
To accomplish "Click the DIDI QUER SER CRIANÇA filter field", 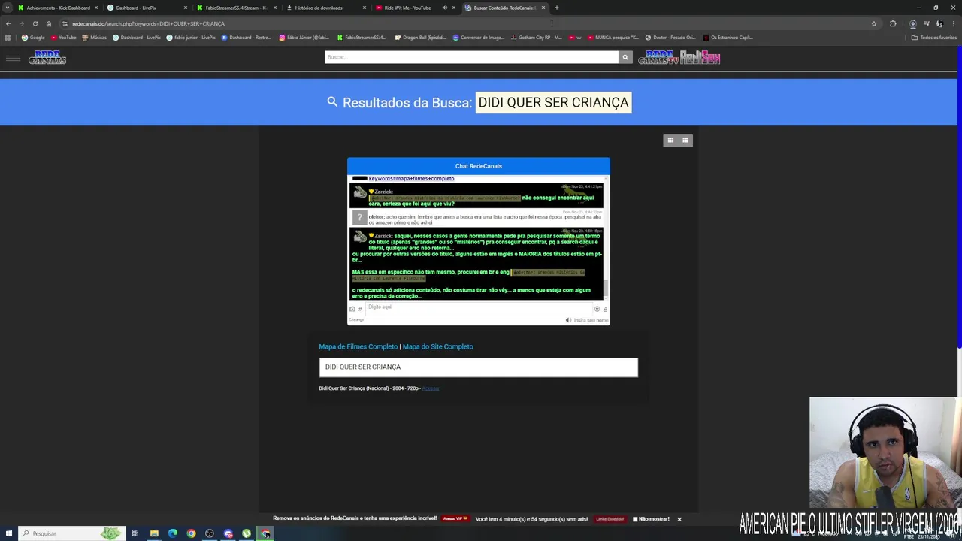I will (478, 367).
